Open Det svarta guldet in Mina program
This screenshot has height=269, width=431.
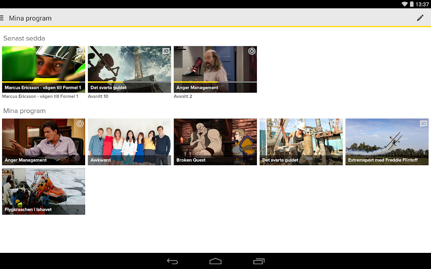(x=301, y=141)
